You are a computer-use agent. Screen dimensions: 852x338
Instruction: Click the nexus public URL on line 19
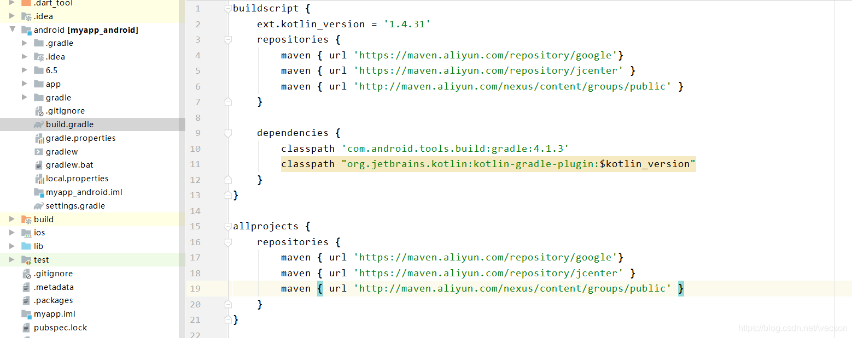pos(512,288)
